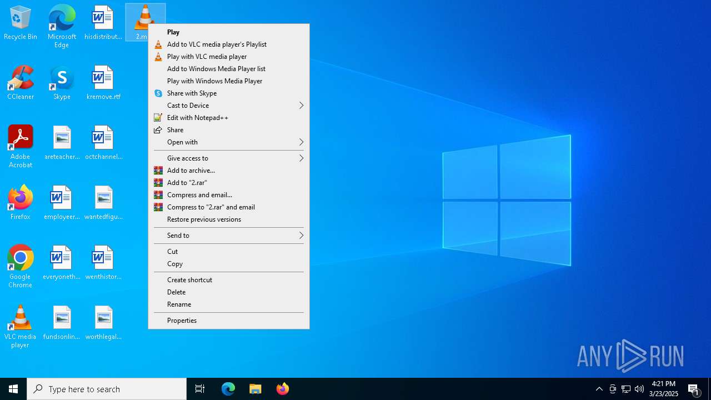
Task: Choose Add to "2.rar"
Action: [229, 183]
